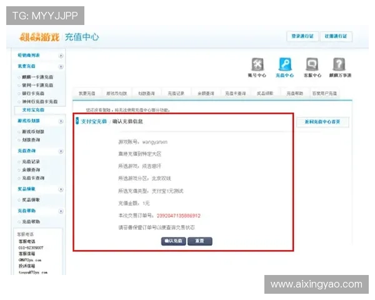Open the first 一卡通充值 sidebar link
This screenshot has width=375, height=300.
(x=37, y=77)
